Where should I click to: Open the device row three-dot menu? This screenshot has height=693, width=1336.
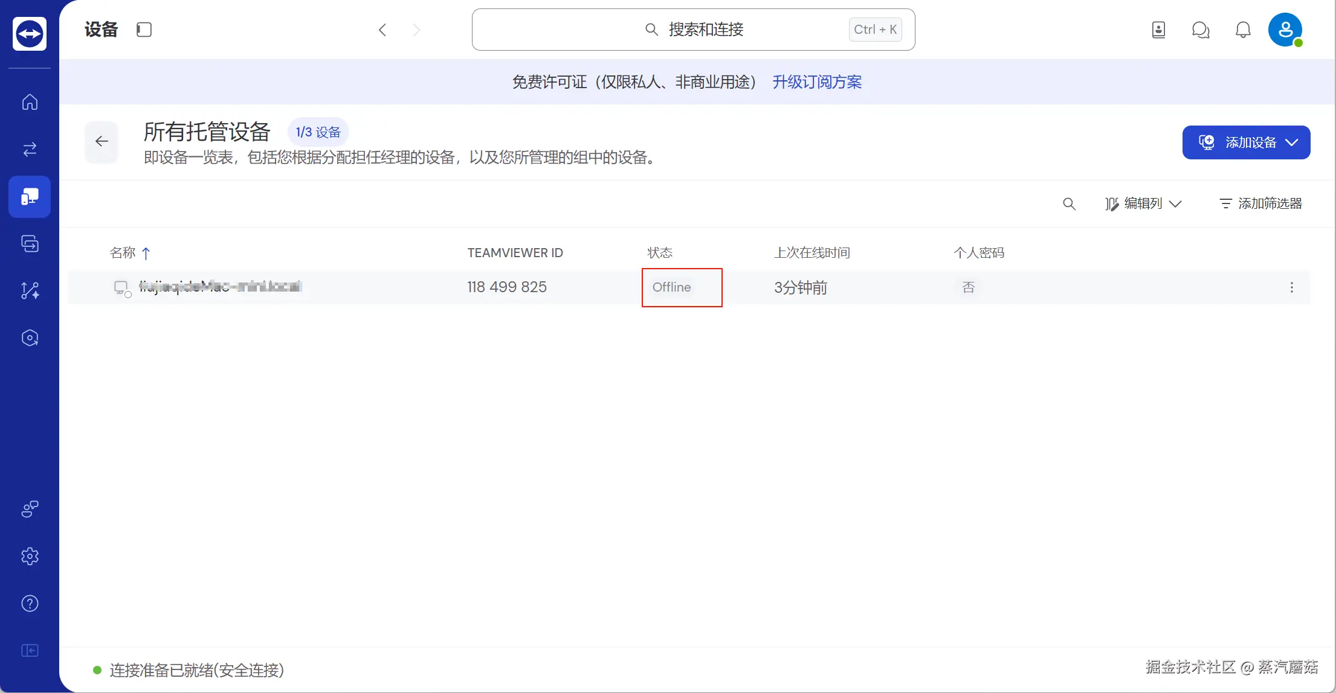coord(1291,287)
